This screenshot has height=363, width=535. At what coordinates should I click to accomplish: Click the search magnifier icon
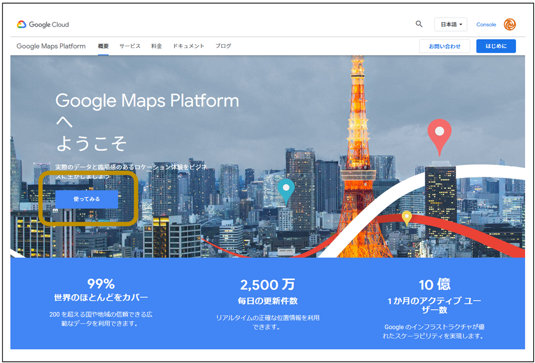(x=419, y=25)
